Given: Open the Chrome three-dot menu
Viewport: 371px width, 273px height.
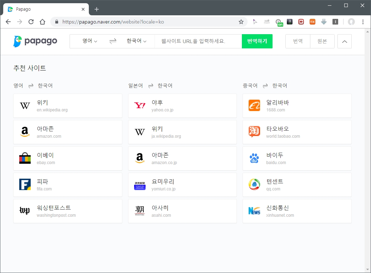Looking at the screenshot, I should coord(363,22).
